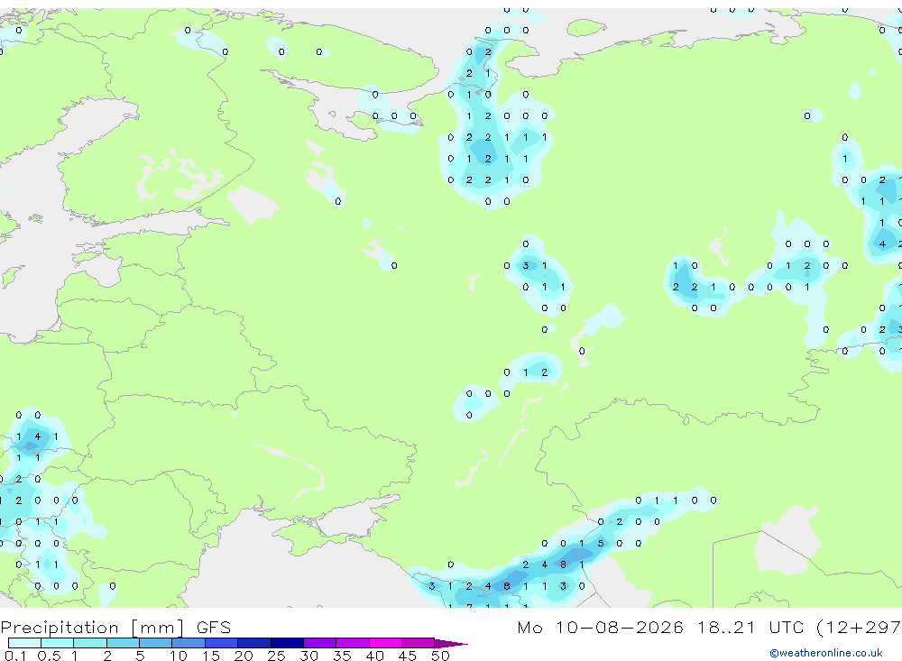The height and width of the screenshot is (661, 902).
Task: Select the 1–2 mm legend swatch
Action: [x=90, y=643]
